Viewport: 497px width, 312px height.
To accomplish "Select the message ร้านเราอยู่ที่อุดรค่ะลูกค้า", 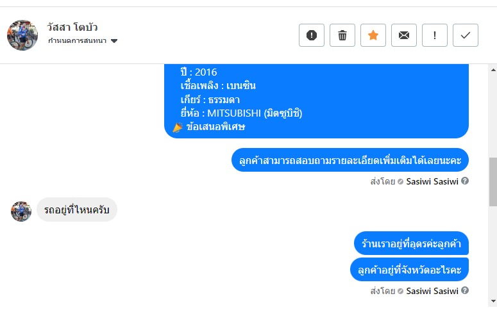I will click(x=411, y=243).
